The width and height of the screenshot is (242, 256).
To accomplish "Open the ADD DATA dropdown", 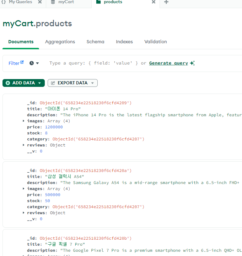I will [x=23, y=83].
